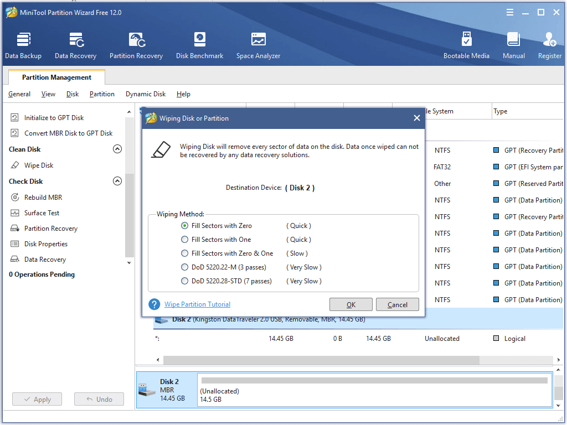The height and width of the screenshot is (425, 567).
Task: Click the Undo button
Action: 99,400
